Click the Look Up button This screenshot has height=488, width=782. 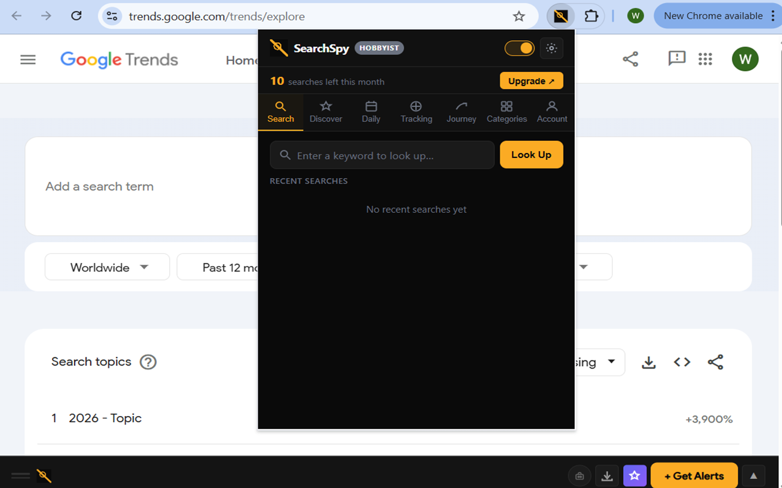pos(531,155)
